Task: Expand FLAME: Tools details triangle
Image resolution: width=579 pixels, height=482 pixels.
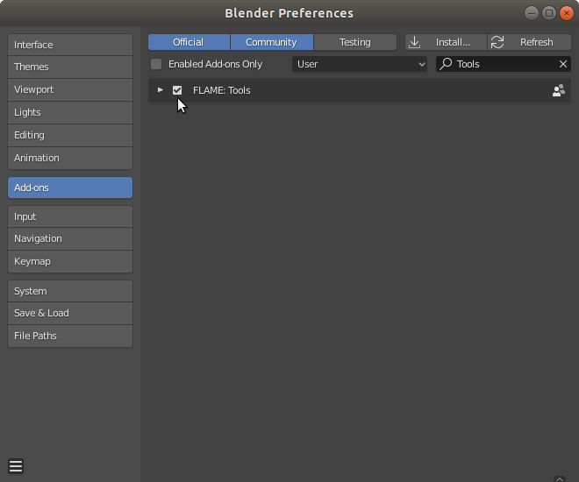Action: click(161, 90)
